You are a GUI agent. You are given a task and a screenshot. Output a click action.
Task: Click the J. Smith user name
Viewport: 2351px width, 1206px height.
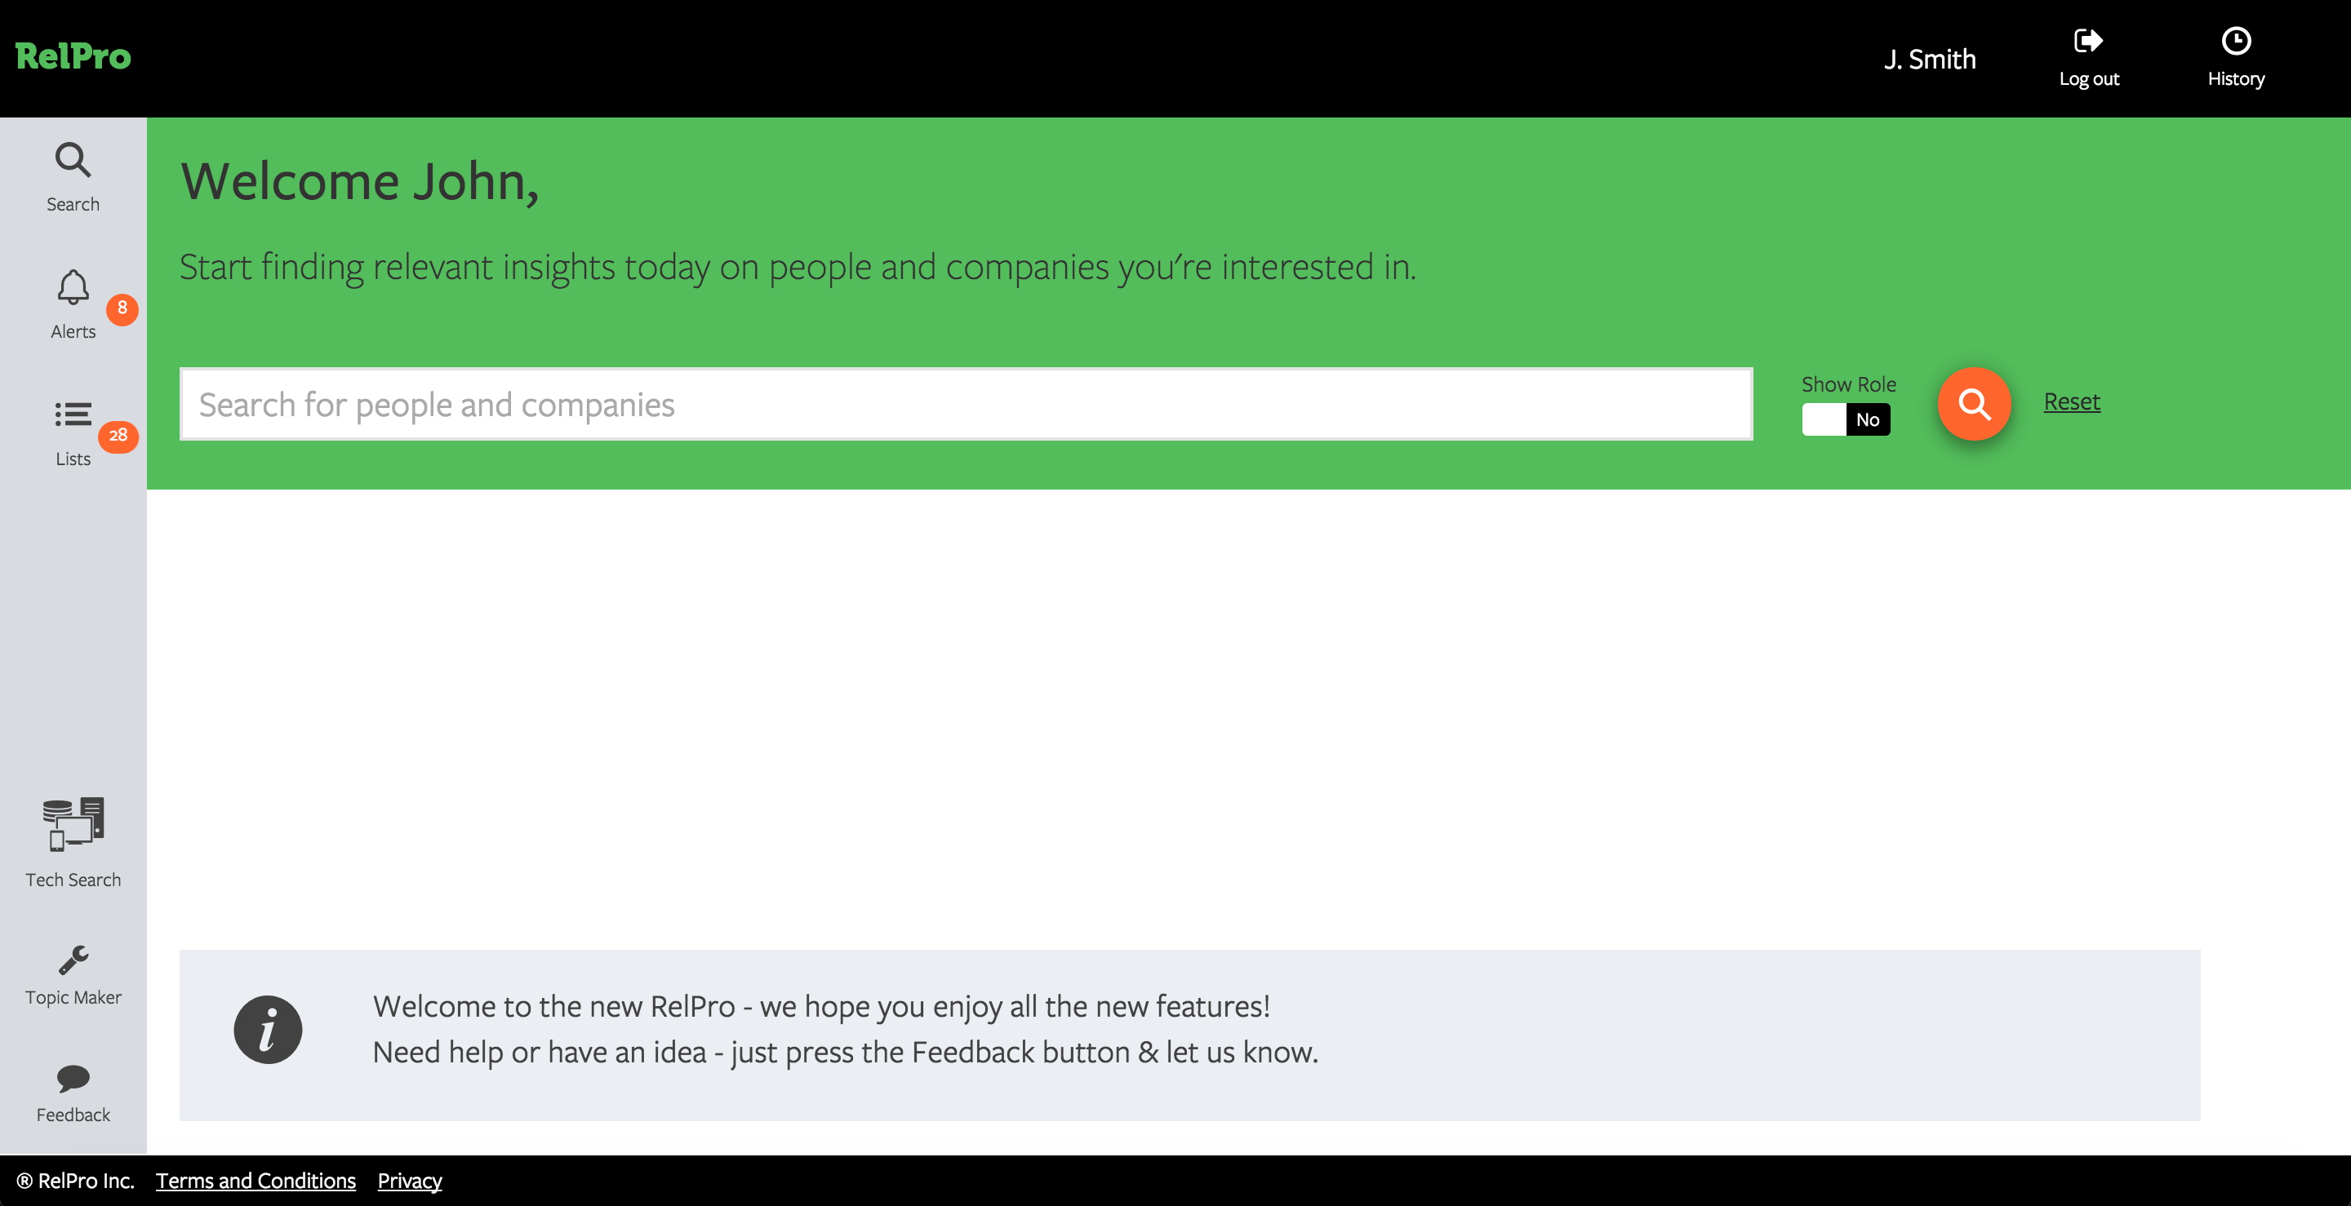click(1929, 60)
